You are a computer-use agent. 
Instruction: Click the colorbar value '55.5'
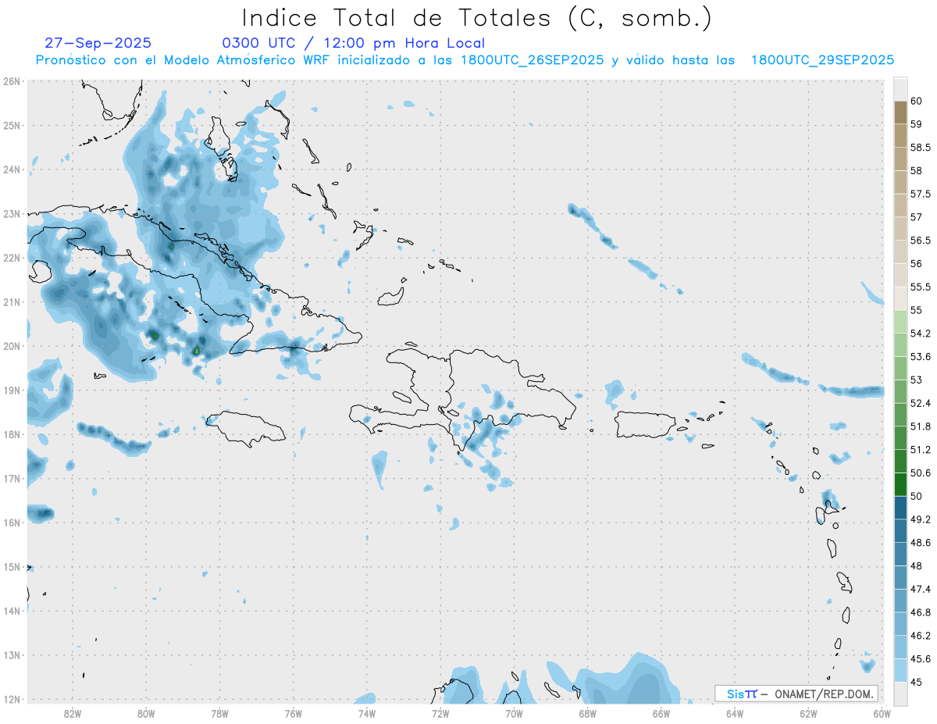pos(920,287)
